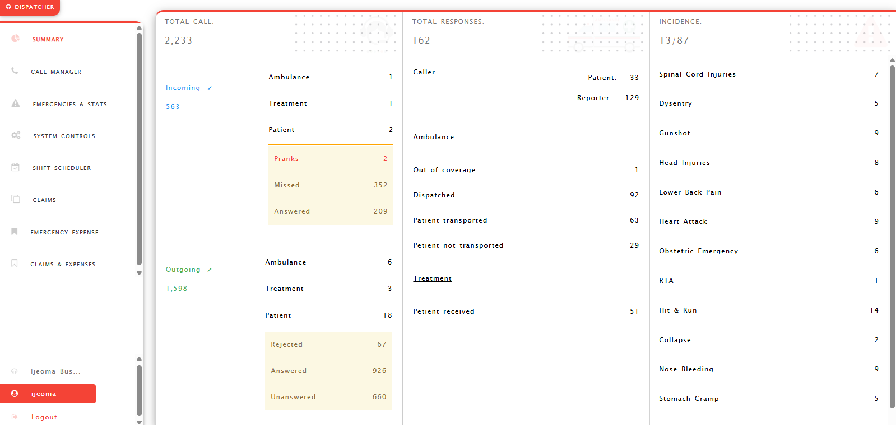Click the incidence list scroll-up arrow
896x425 pixels.
click(x=892, y=60)
